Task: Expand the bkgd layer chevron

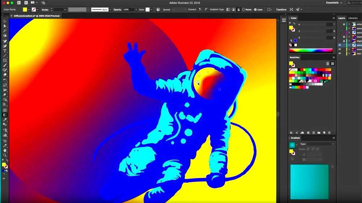Action: point(349,41)
